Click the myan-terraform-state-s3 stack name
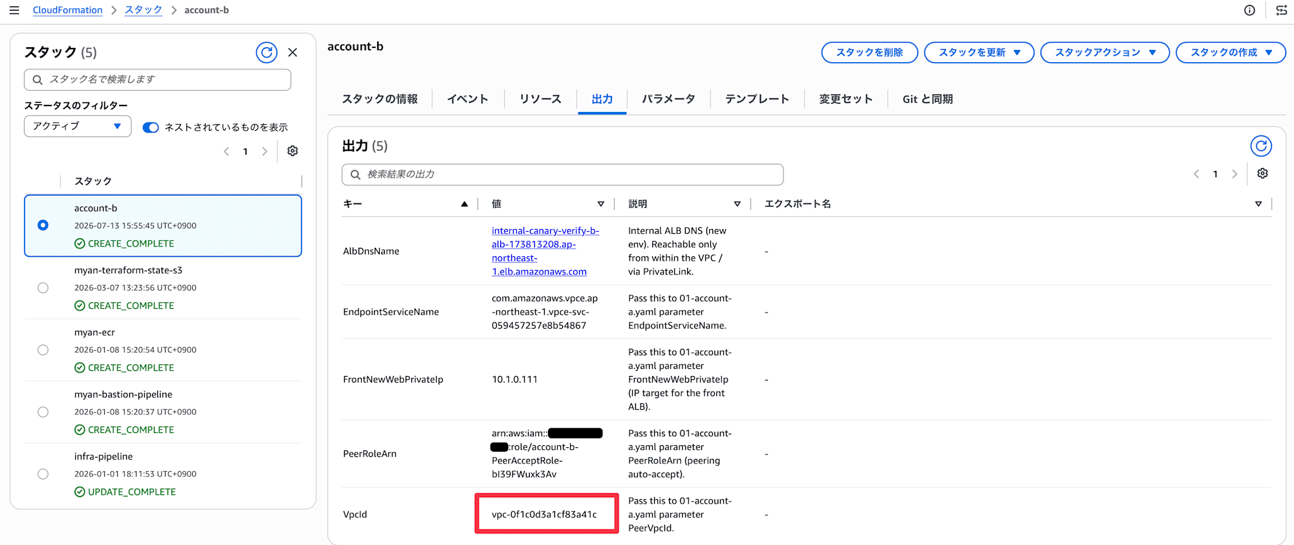Screen dimensions: 1294x545 click(x=128, y=270)
